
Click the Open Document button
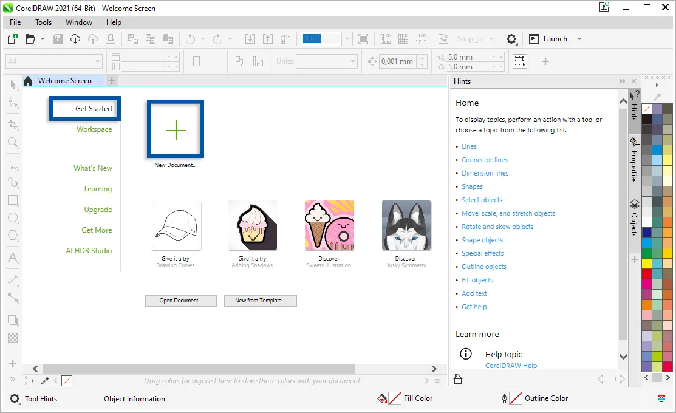[x=180, y=301]
